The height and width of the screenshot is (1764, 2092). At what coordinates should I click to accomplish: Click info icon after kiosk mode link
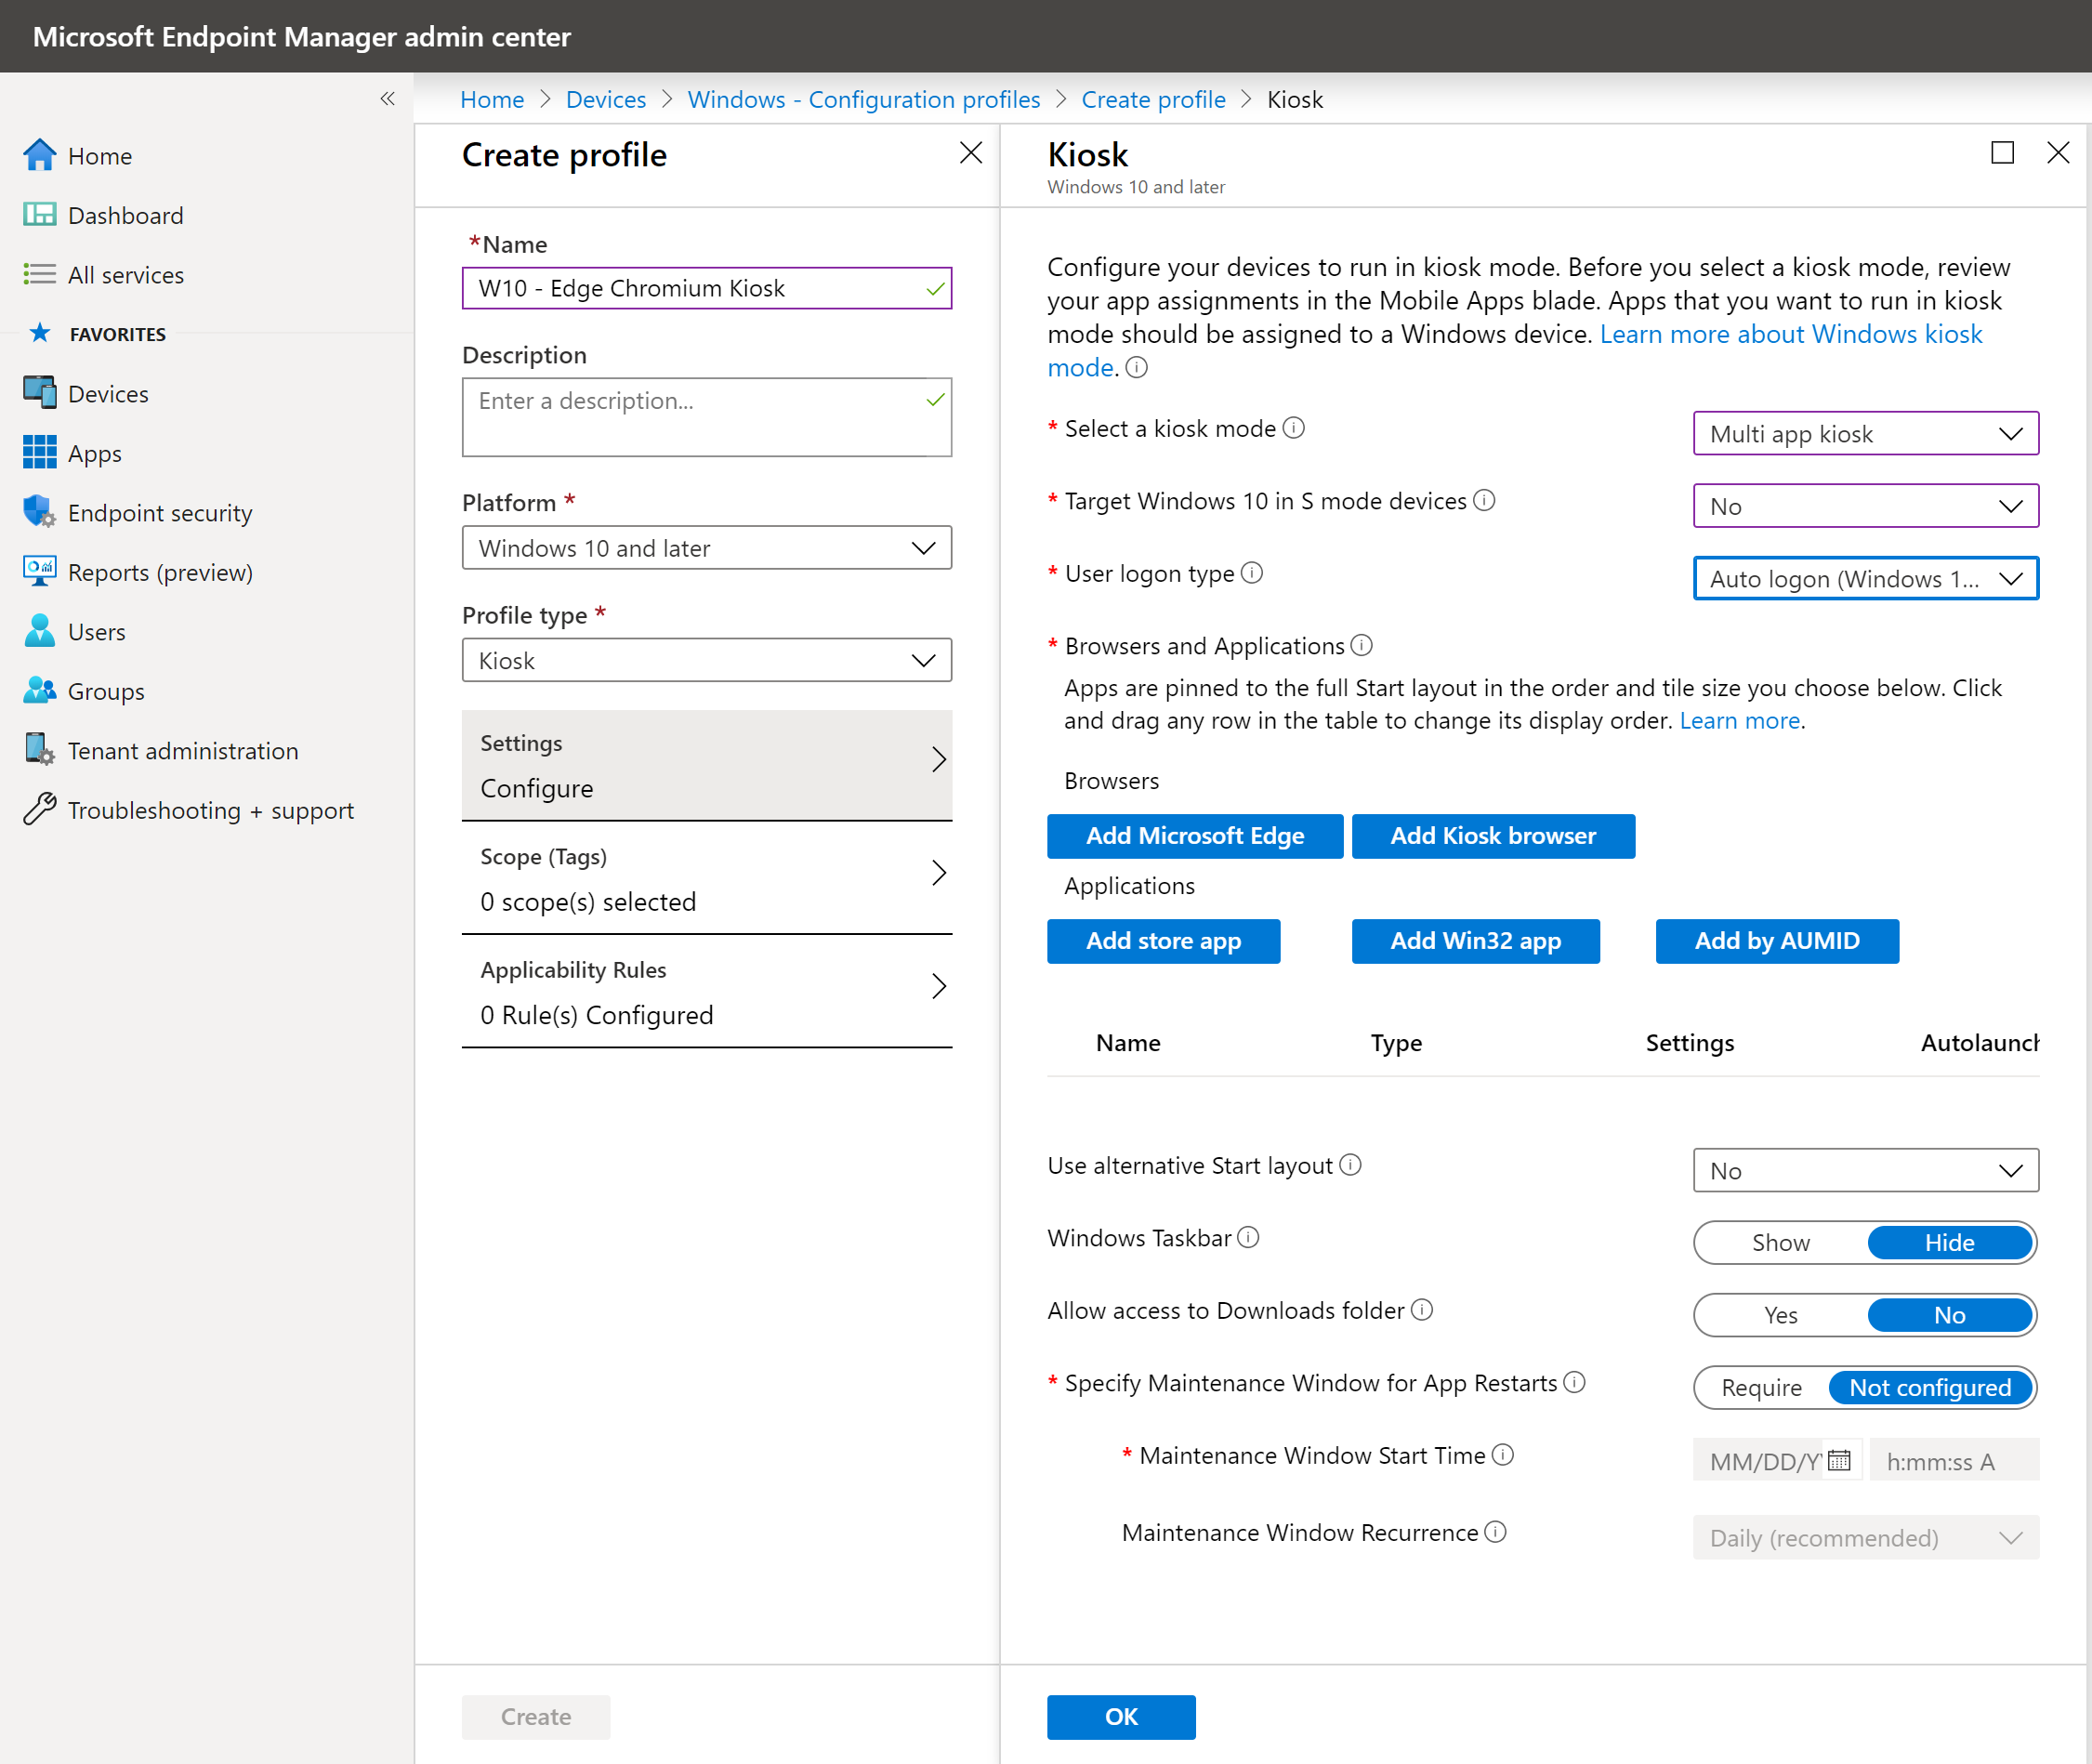click(x=1136, y=367)
